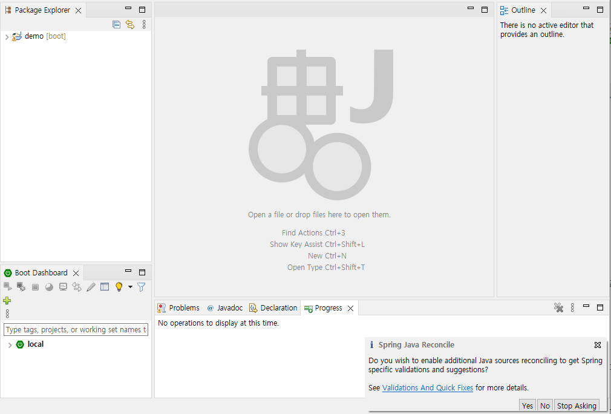611x414 pixels.
Task: Expand the local node in Boot Dashboard
Action: pyautogui.click(x=10, y=345)
